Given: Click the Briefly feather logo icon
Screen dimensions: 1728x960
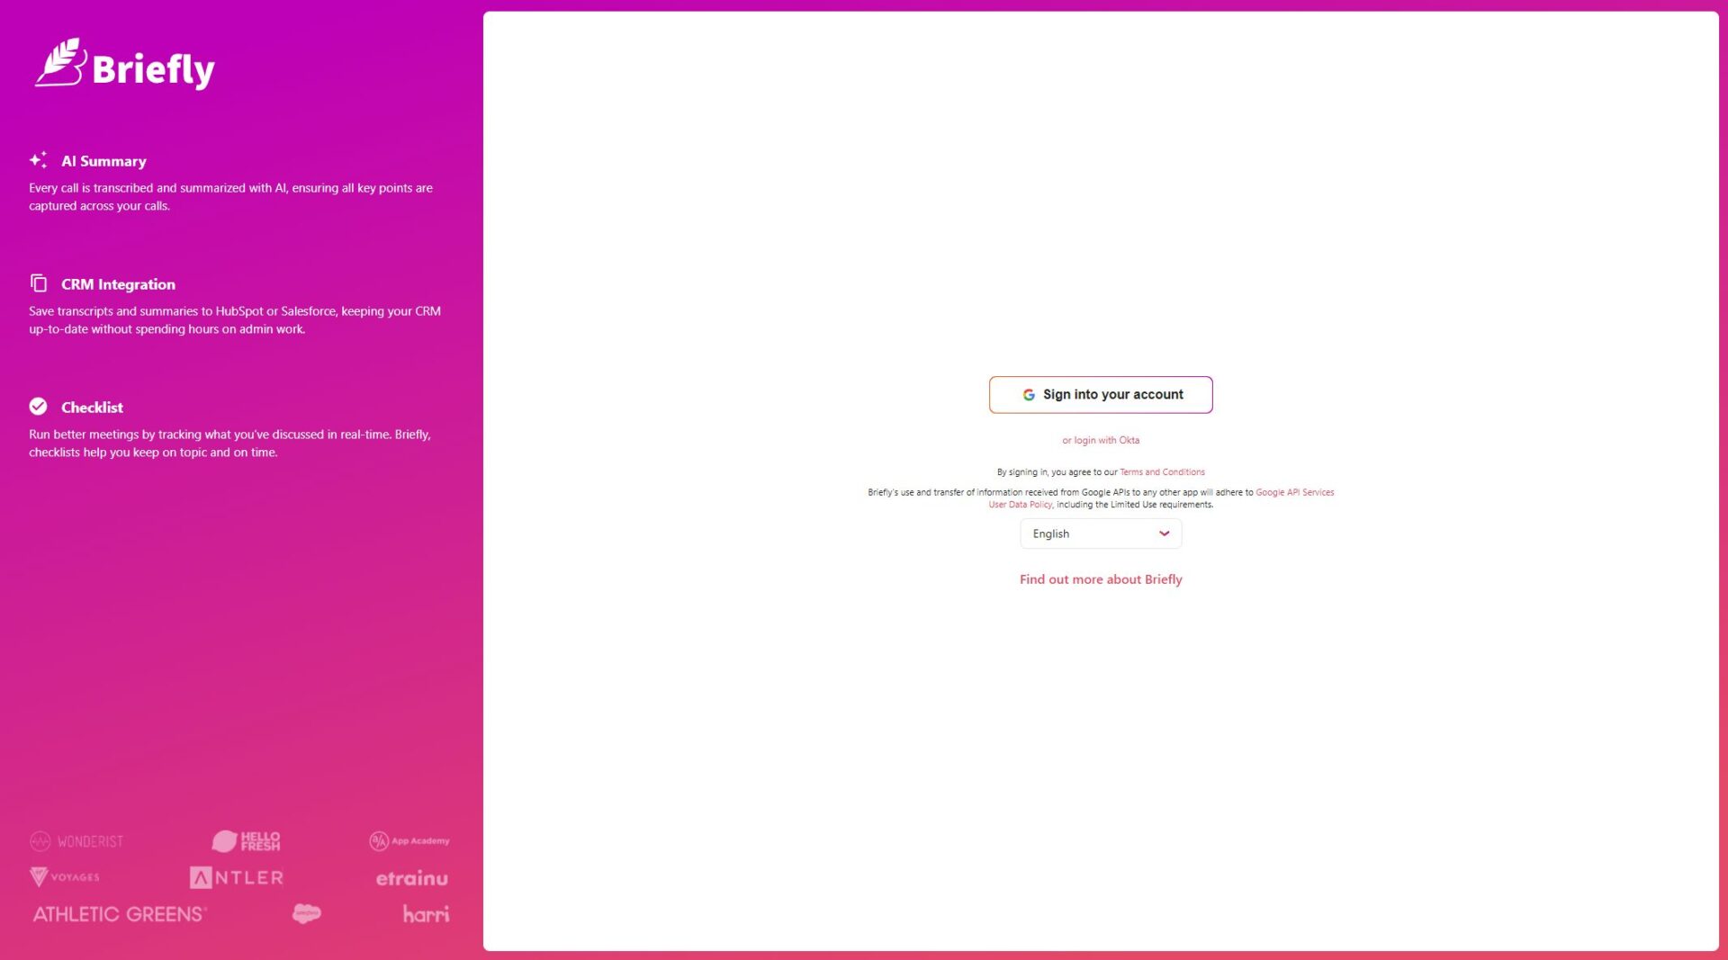Looking at the screenshot, I should pyautogui.click(x=61, y=63).
